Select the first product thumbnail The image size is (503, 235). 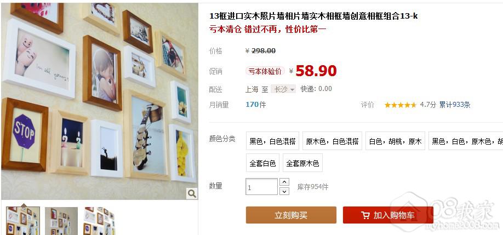click(x=23, y=221)
